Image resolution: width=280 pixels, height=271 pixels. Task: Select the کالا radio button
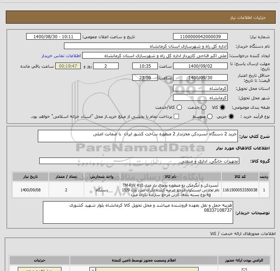point(223,107)
